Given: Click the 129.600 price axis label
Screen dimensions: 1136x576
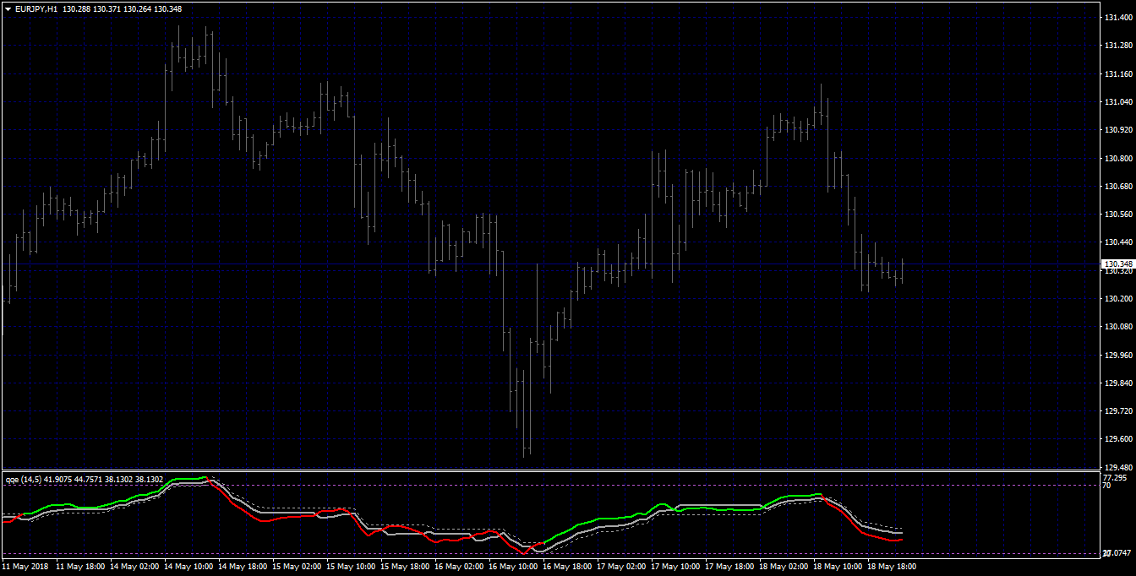Looking at the screenshot, I should 1117,438.
